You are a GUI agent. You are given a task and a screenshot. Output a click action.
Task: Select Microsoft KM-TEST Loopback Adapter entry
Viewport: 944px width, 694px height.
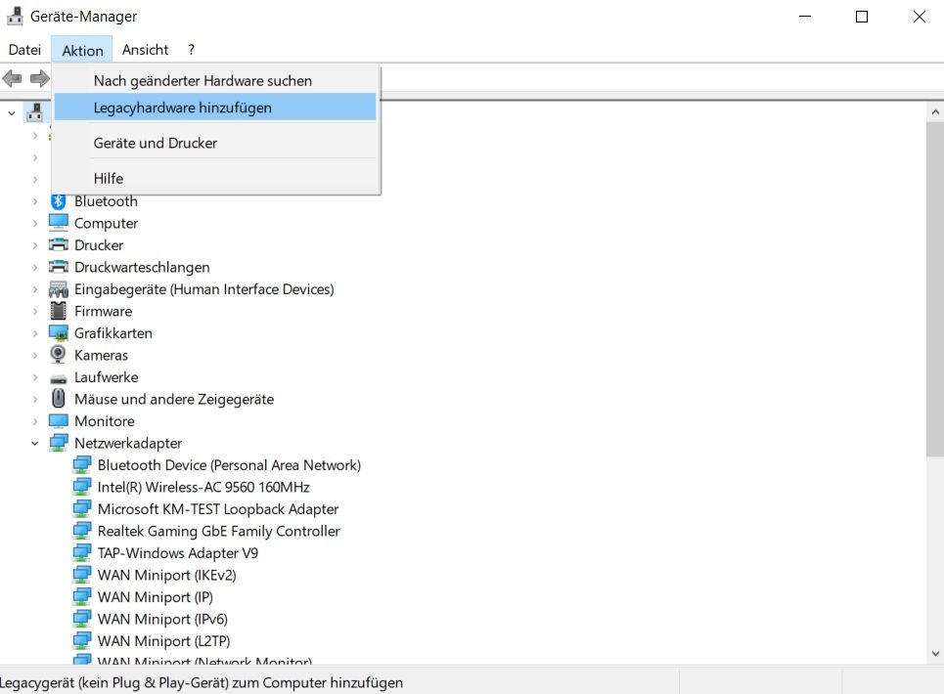tap(218, 509)
